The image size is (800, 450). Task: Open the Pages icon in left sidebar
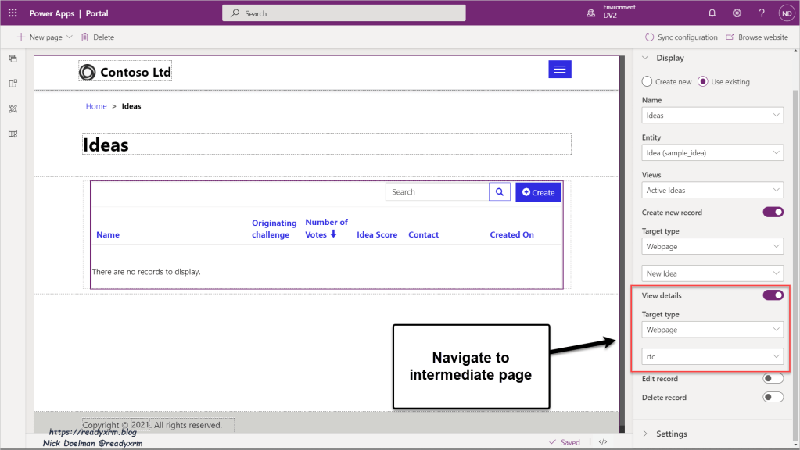tap(13, 59)
